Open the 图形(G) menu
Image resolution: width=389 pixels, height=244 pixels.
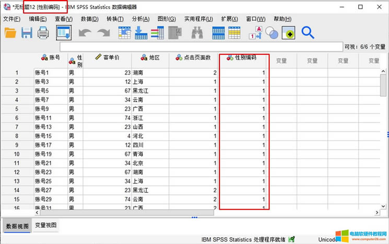(166, 19)
